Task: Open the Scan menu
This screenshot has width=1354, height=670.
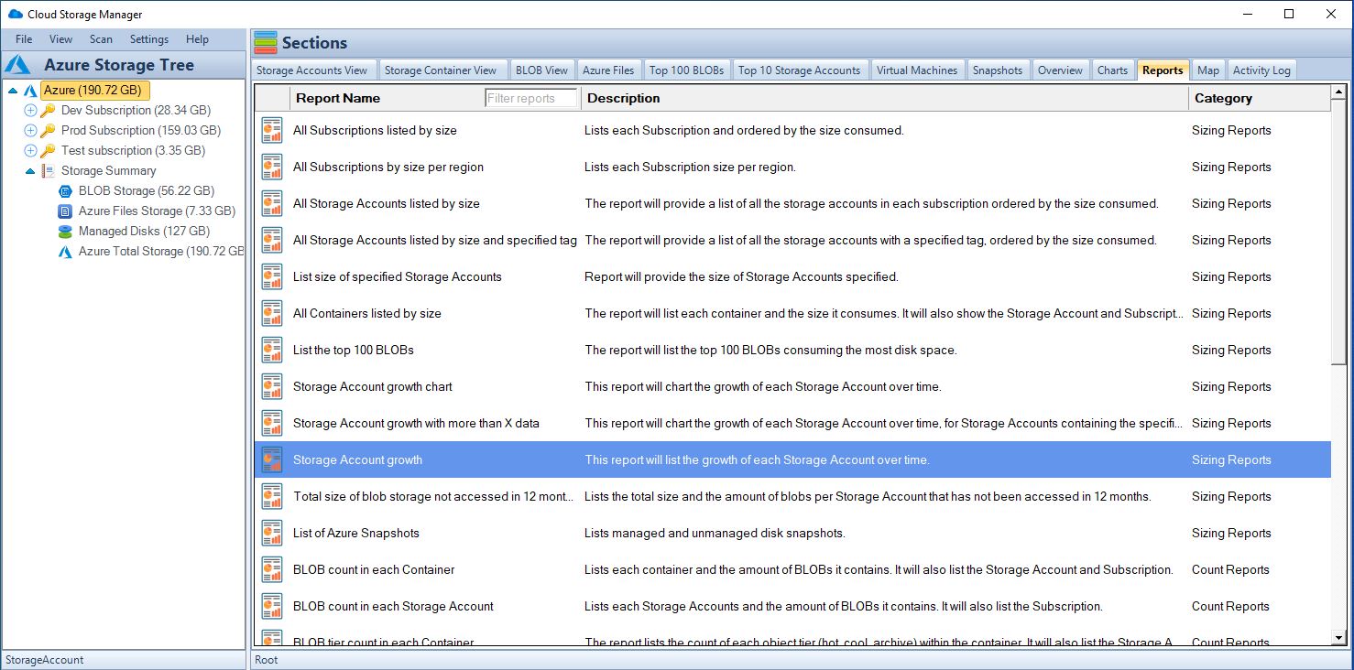Action: pos(102,39)
